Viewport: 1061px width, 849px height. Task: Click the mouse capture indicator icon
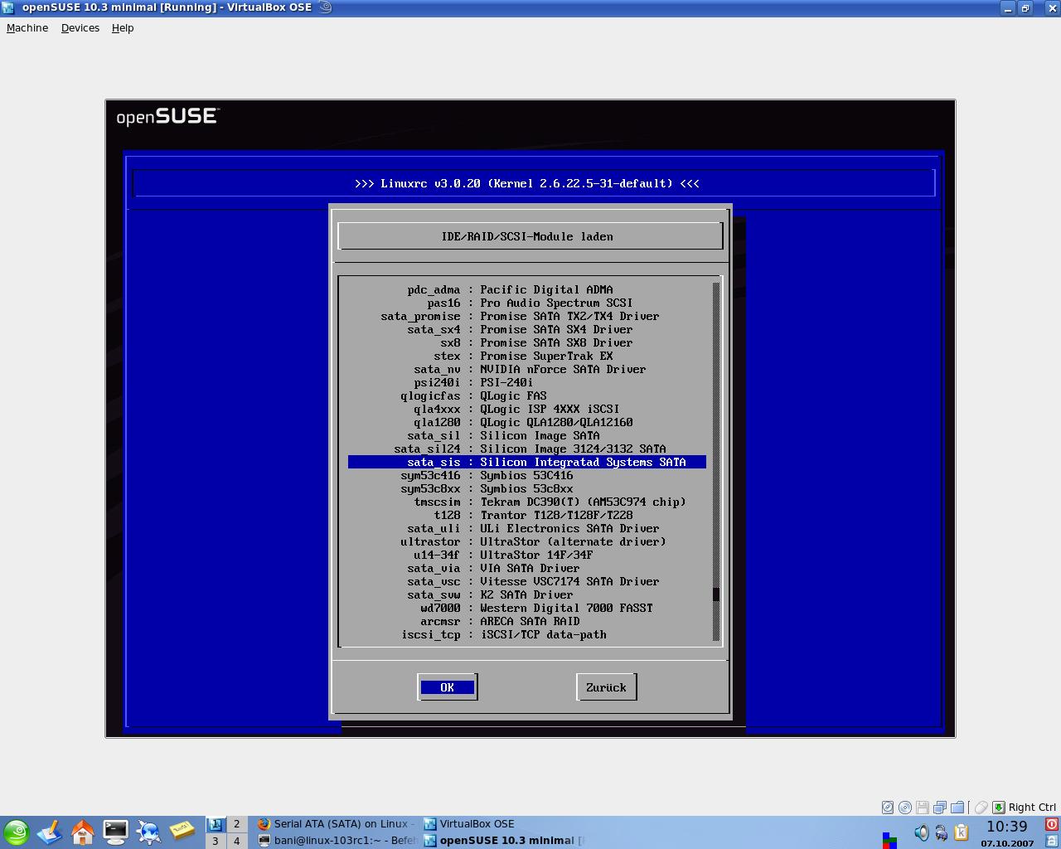pos(981,807)
